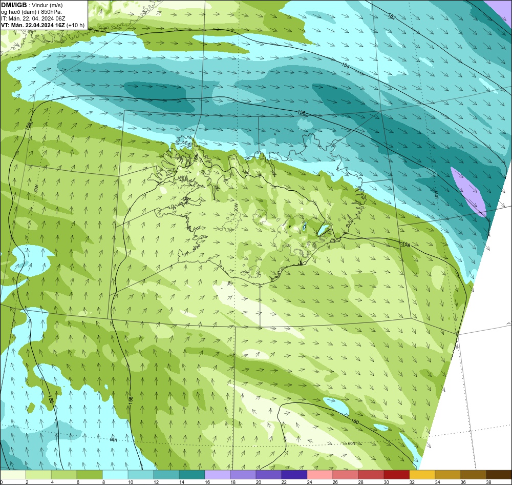The width and height of the screenshot is (512, 485).
Task: Click the legend value '8'
Action: pos(102,482)
